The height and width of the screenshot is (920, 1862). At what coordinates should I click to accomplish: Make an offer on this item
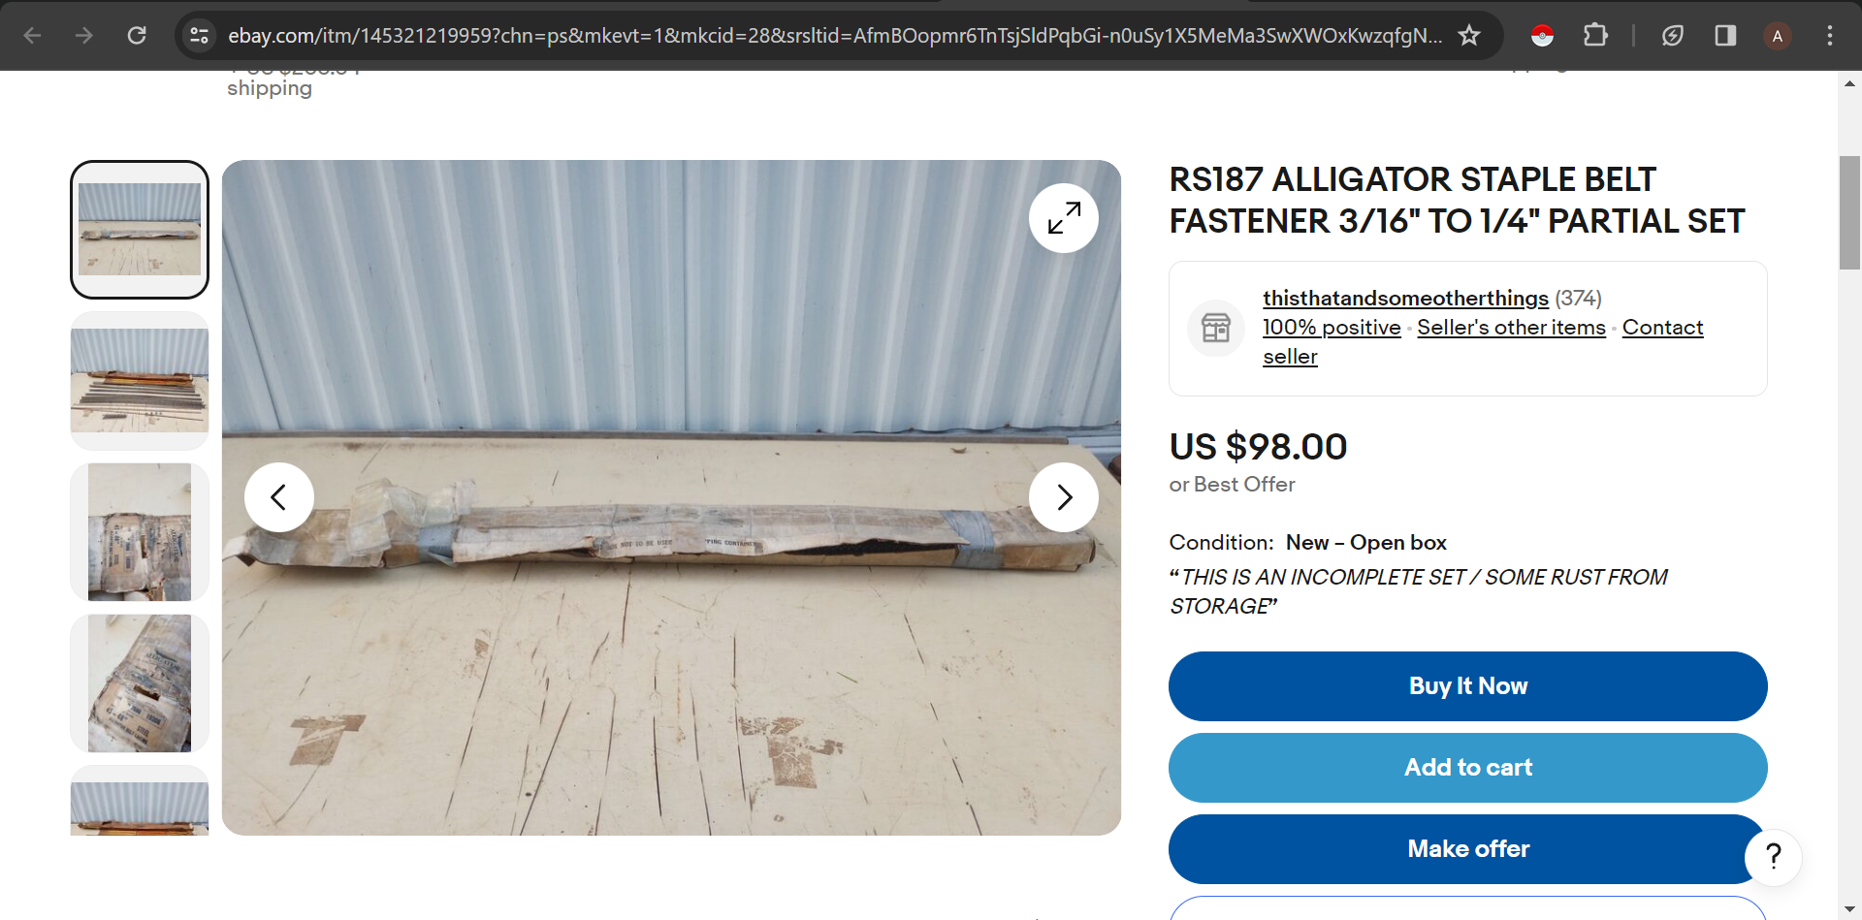[1467, 849]
